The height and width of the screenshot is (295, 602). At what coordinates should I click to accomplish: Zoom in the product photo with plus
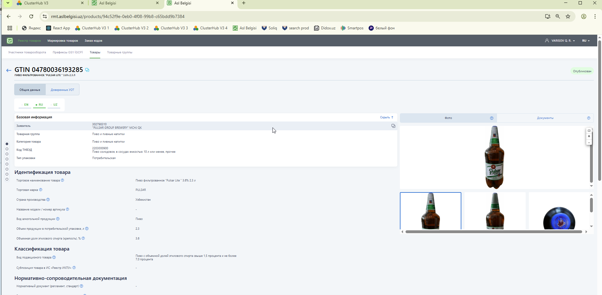(x=589, y=136)
